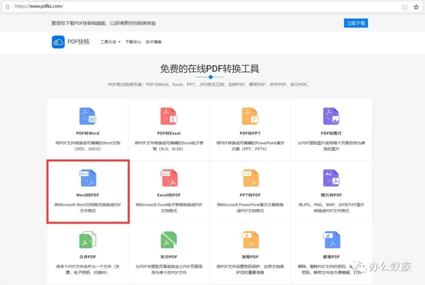The height and width of the screenshot is (285, 425).
Task: Open the 解密PDF unlock icon
Action: tap(331, 239)
